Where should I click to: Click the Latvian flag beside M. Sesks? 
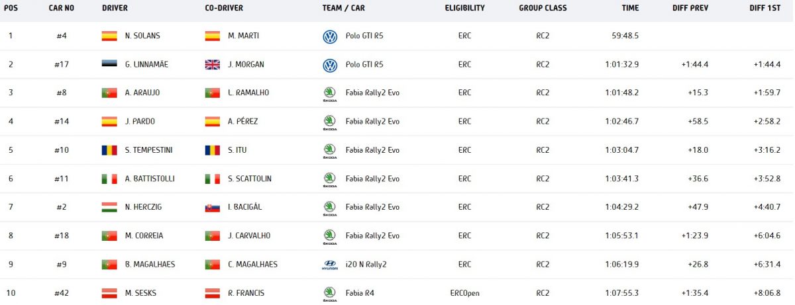coord(109,292)
